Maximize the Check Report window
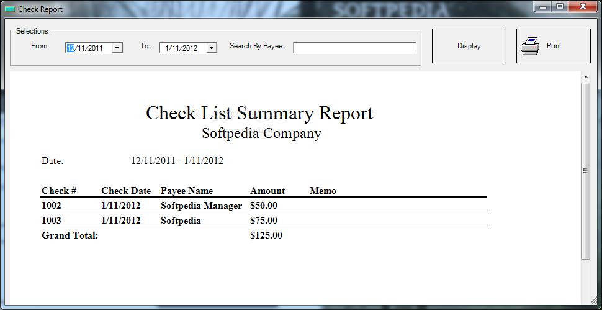The height and width of the screenshot is (310, 602). pyautogui.click(x=560, y=7)
